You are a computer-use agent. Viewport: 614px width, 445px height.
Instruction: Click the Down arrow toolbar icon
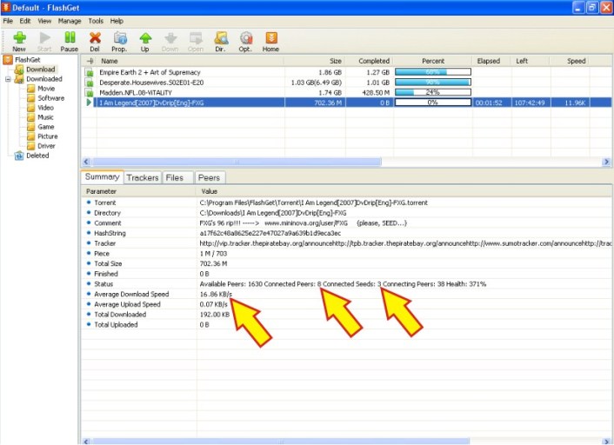(x=170, y=42)
